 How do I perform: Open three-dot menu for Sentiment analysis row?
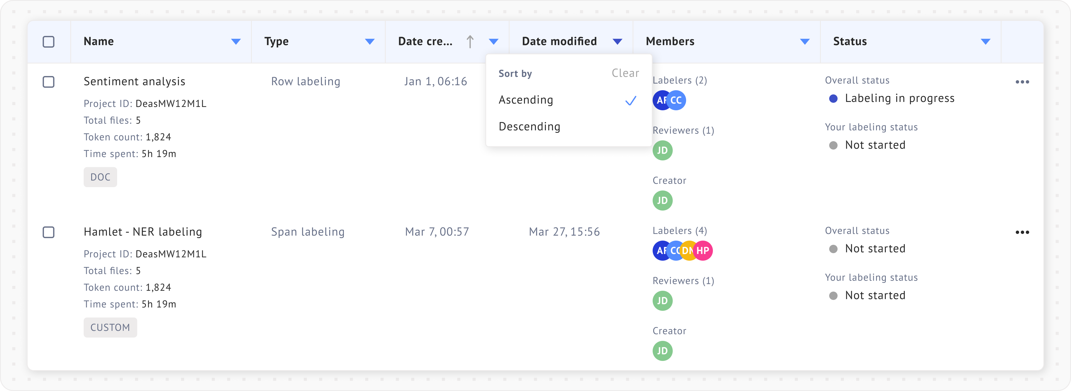(x=1022, y=82)
